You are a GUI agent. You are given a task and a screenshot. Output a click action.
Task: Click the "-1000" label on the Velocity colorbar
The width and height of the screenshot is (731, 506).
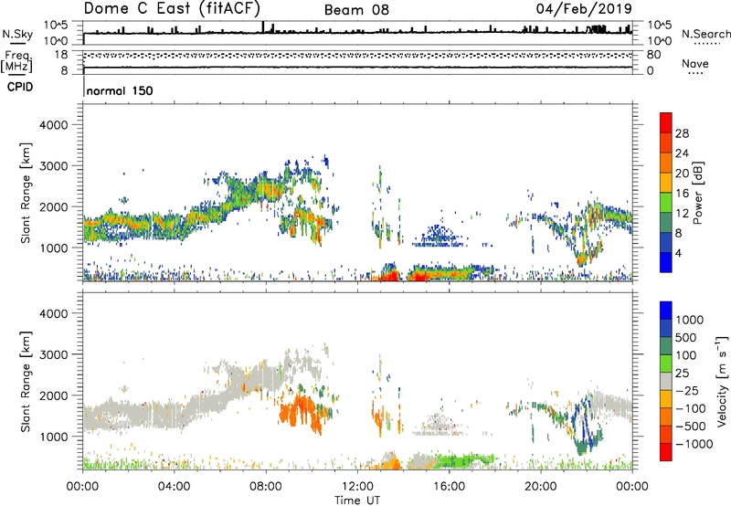pyautogui.click(x=694, y=444)
